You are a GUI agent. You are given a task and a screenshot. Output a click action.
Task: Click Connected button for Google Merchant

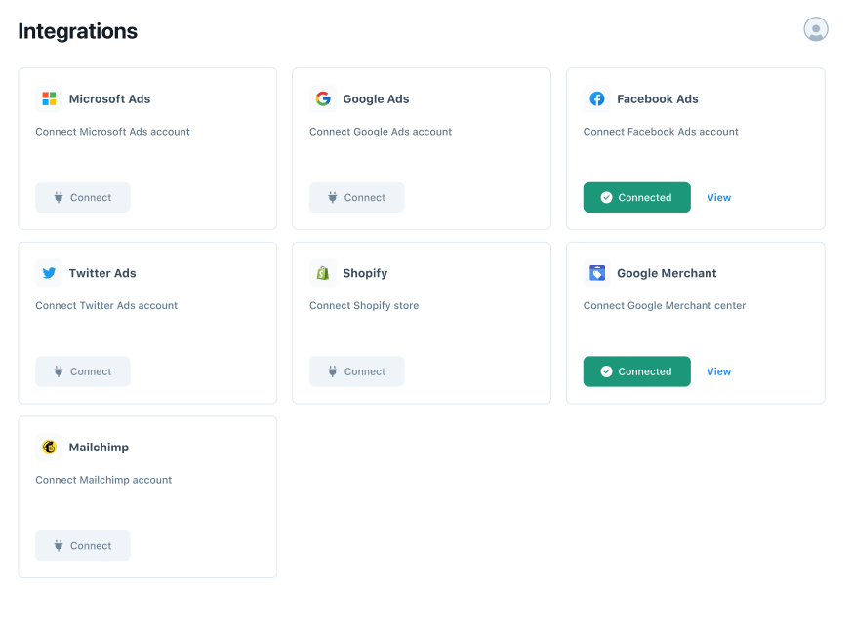point(637,371)
